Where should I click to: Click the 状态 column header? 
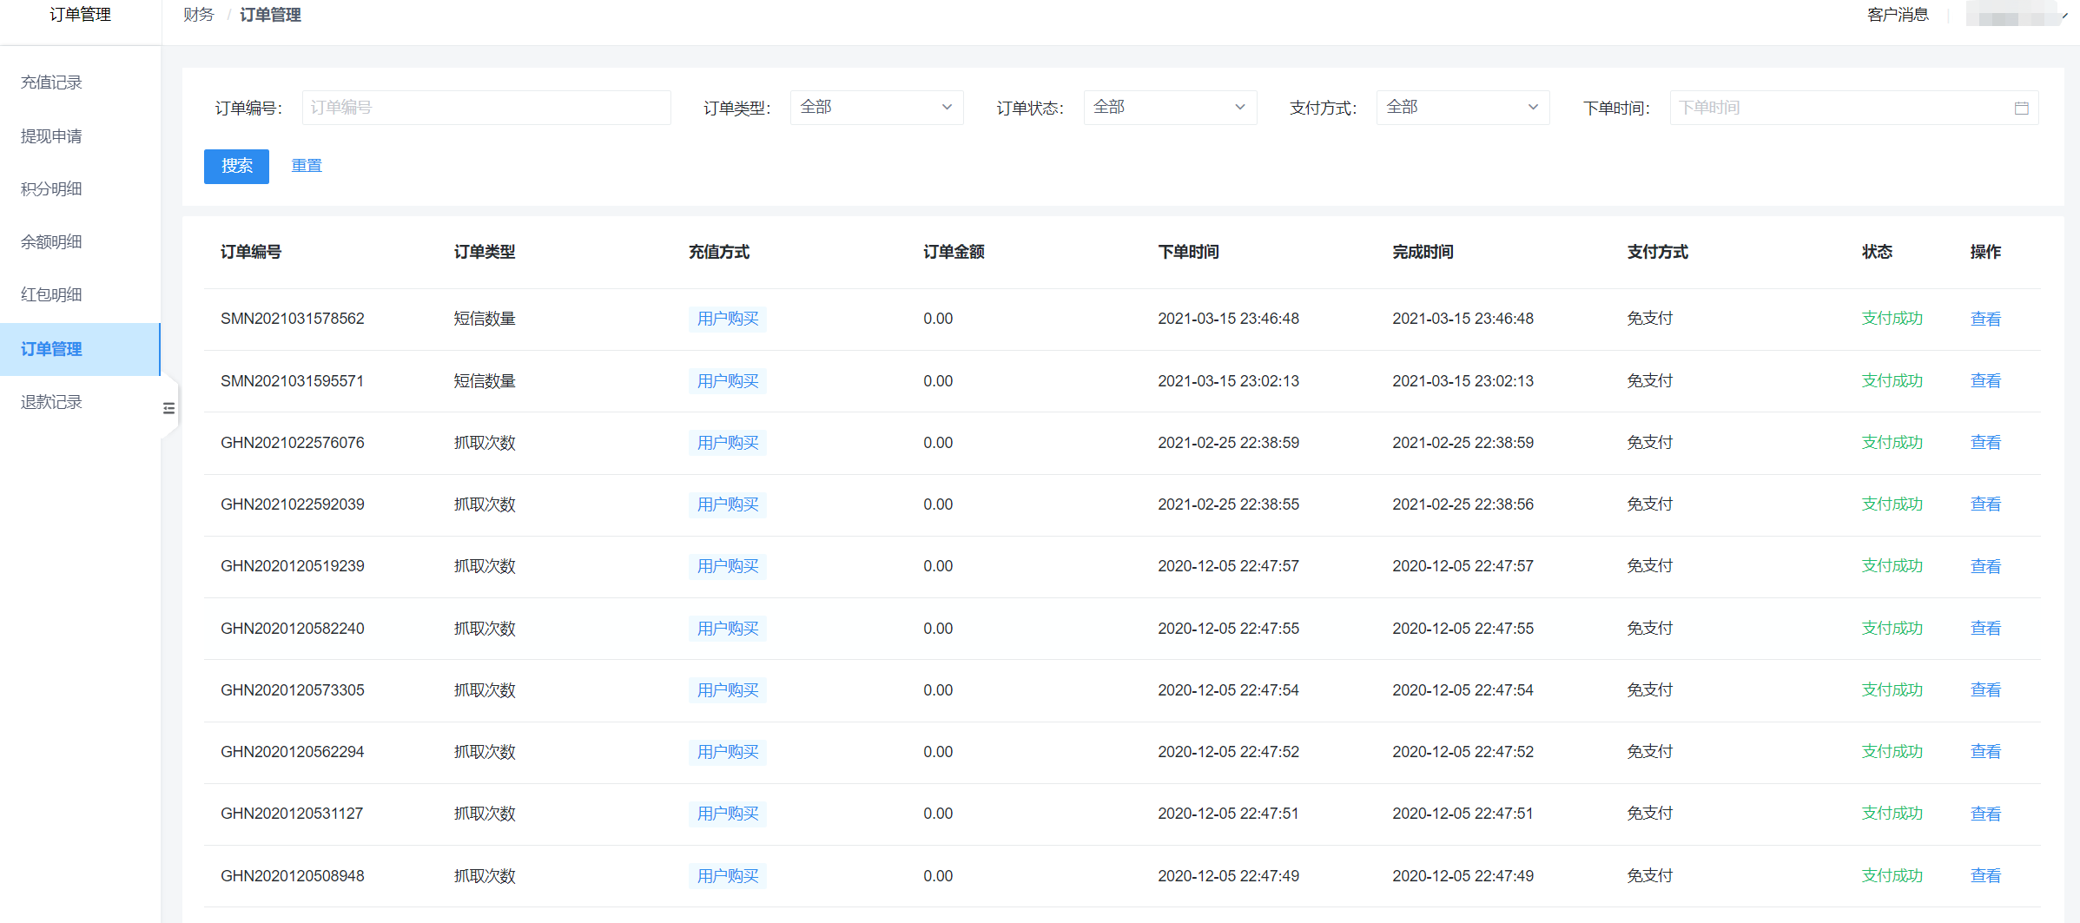pyautogui.click(x=1877, y=252)
